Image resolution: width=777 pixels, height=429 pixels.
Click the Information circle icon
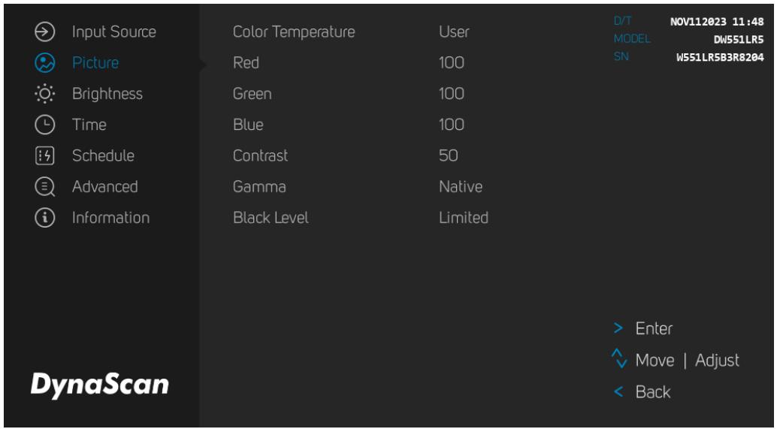point(44,218)
